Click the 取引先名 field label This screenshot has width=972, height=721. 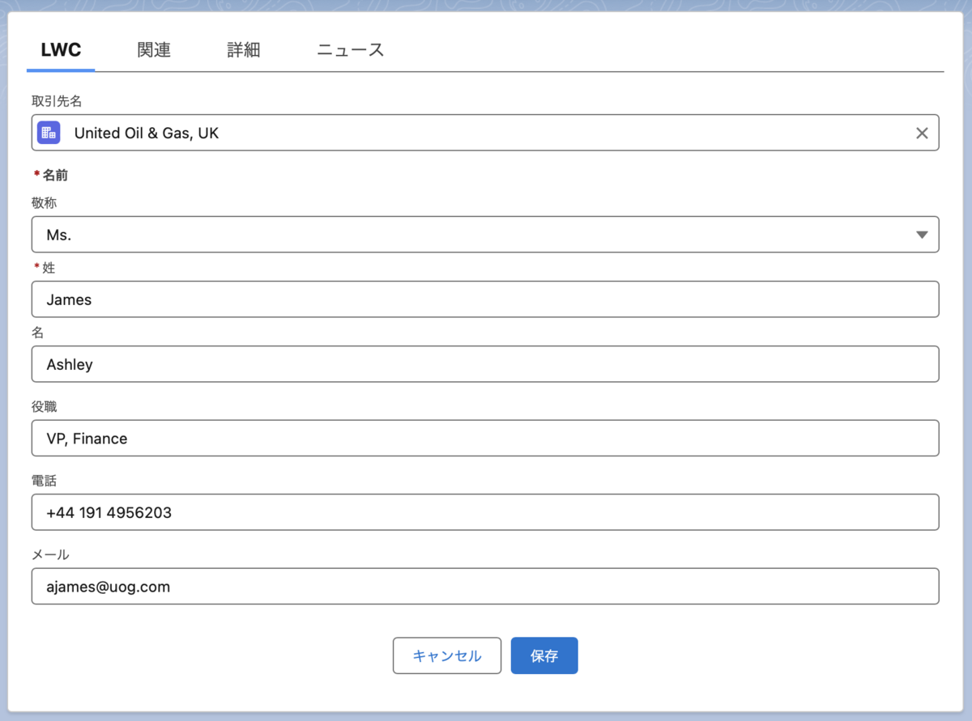57,101
